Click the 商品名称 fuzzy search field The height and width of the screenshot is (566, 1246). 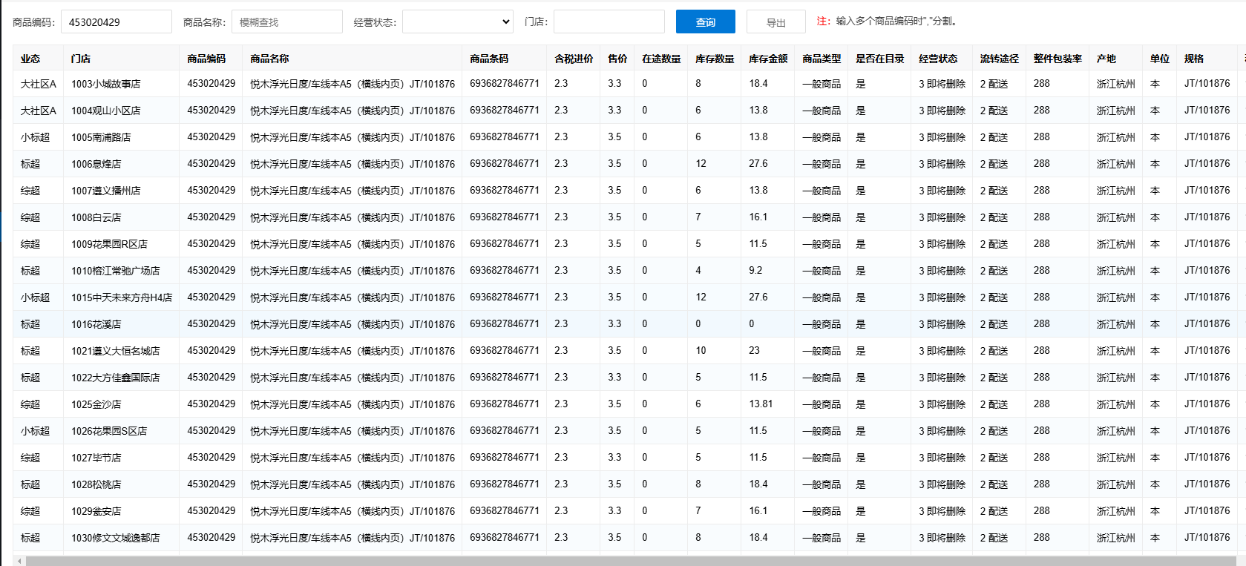click(286, 22)
